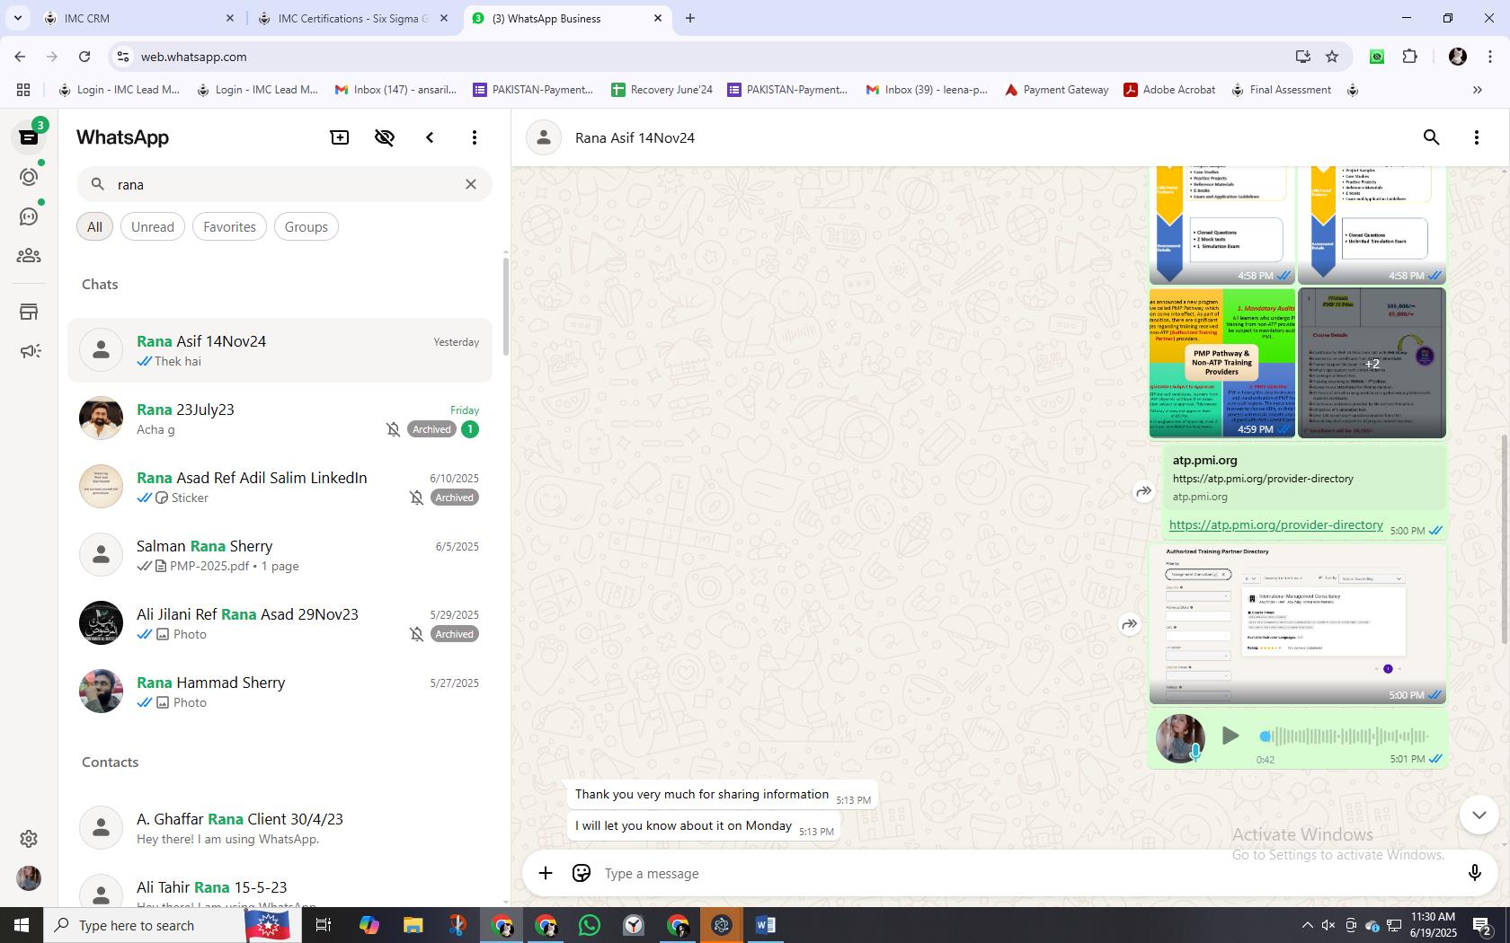This screenshot has height=943, width=1510.
Task: Open the Business tools storefront icon
Action: (x=29, y=312)
